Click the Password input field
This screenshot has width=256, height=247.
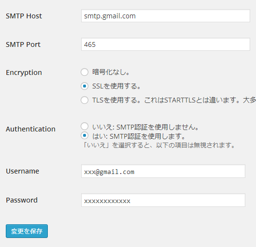(x=163, y=200)
